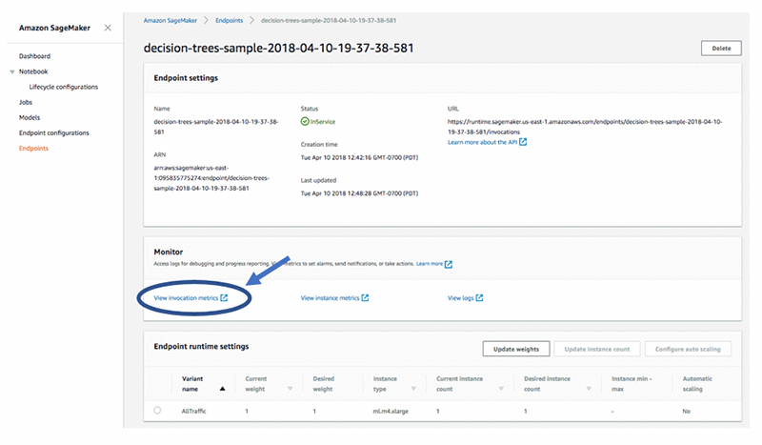
Task: Open the View logs link
Action: (x=460, y=297)
